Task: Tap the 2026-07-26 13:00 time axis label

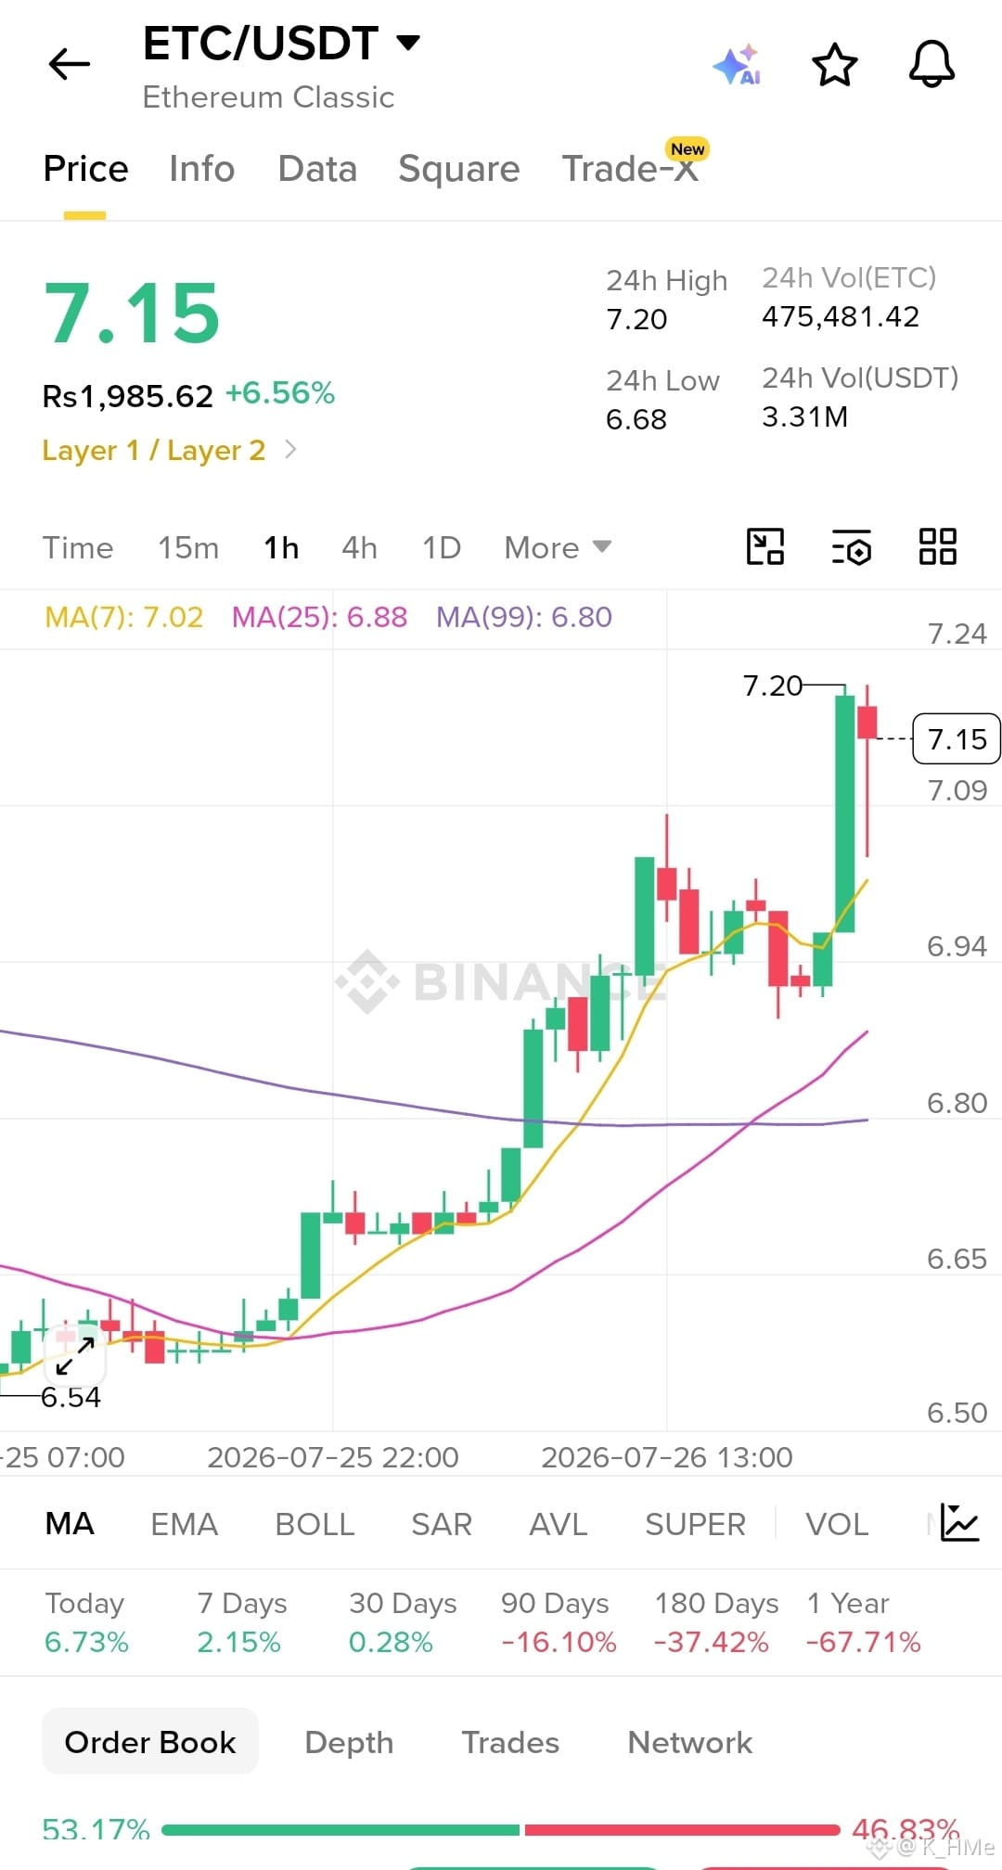Action: (x=667, y=1457)
